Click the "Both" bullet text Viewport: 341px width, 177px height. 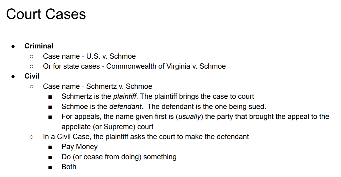[x=69, y=167]
